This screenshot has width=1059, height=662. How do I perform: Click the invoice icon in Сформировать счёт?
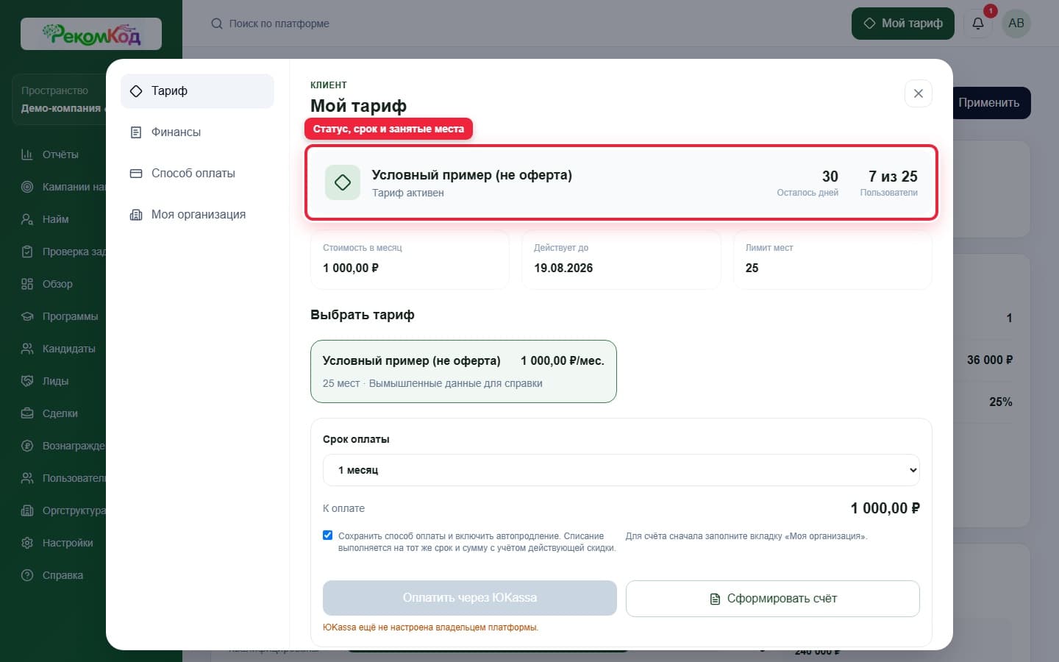pyautogui.click(x=715, y=599)
